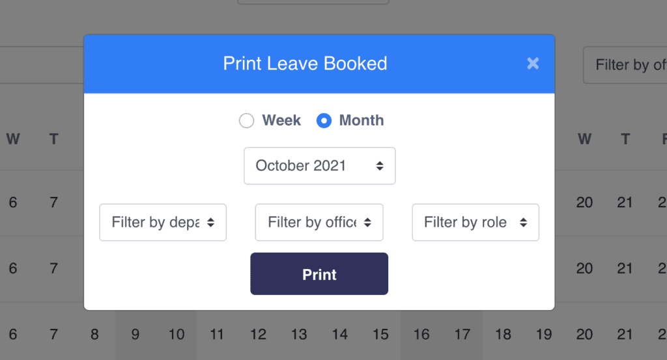Screen dimensions: 667x360
Task: Select the Month radio option
Action: [x=324, y=121]
